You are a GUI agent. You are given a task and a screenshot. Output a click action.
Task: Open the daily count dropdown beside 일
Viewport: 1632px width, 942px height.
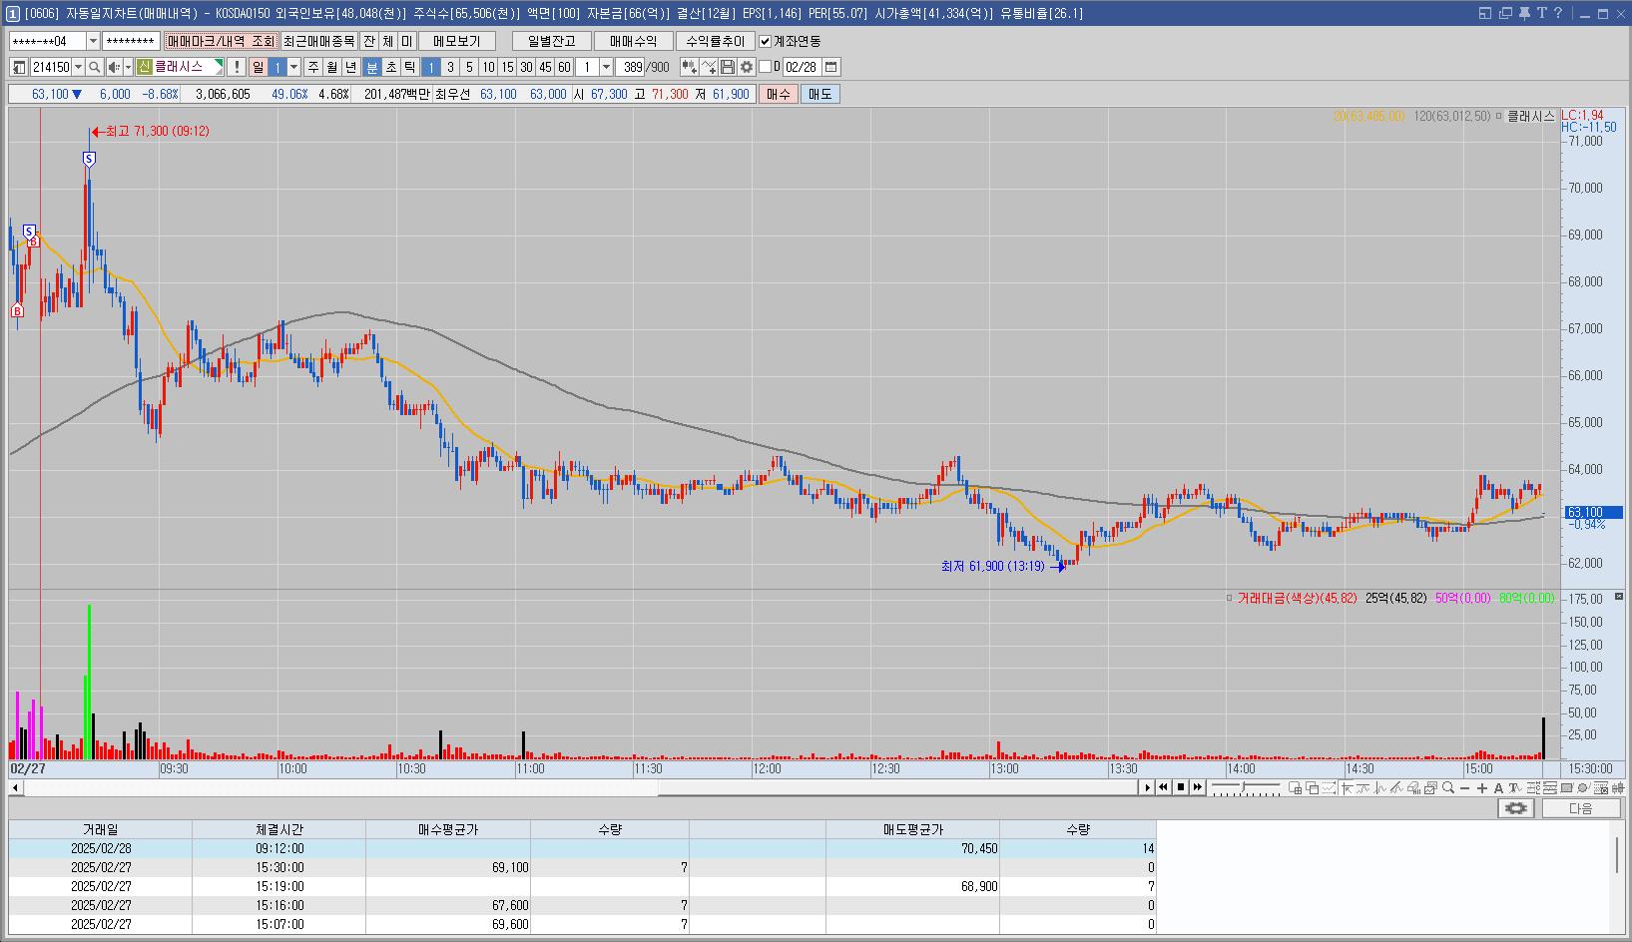pos(293,67)
